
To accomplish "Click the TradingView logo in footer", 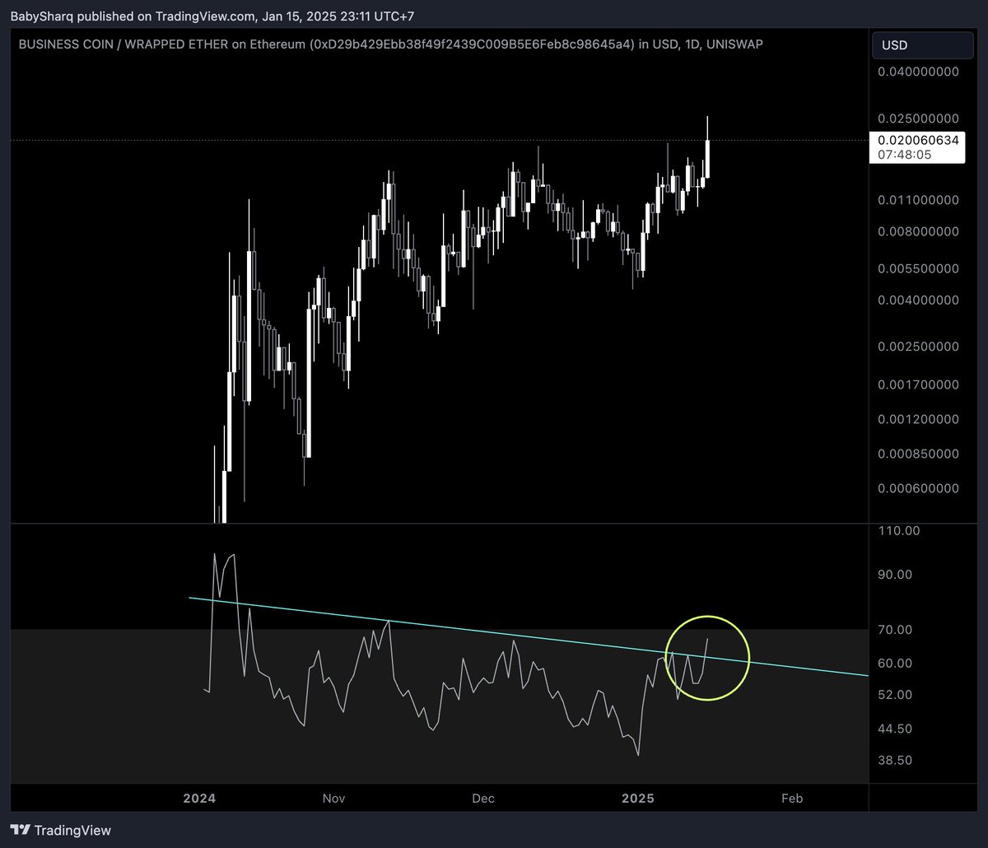I will [61, 830].
